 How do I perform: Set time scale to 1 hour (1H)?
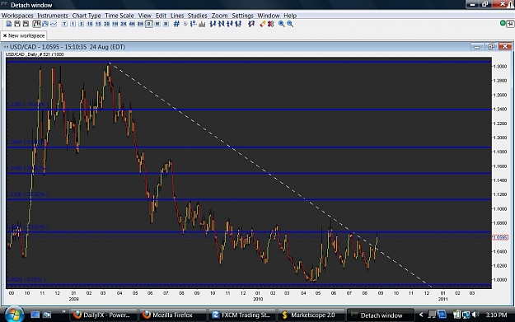point(115,24)
